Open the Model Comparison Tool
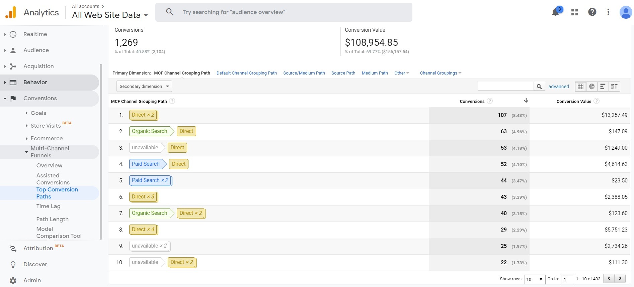Image resolution: width=634 pixels, height=287 pixels. point(59,233)
